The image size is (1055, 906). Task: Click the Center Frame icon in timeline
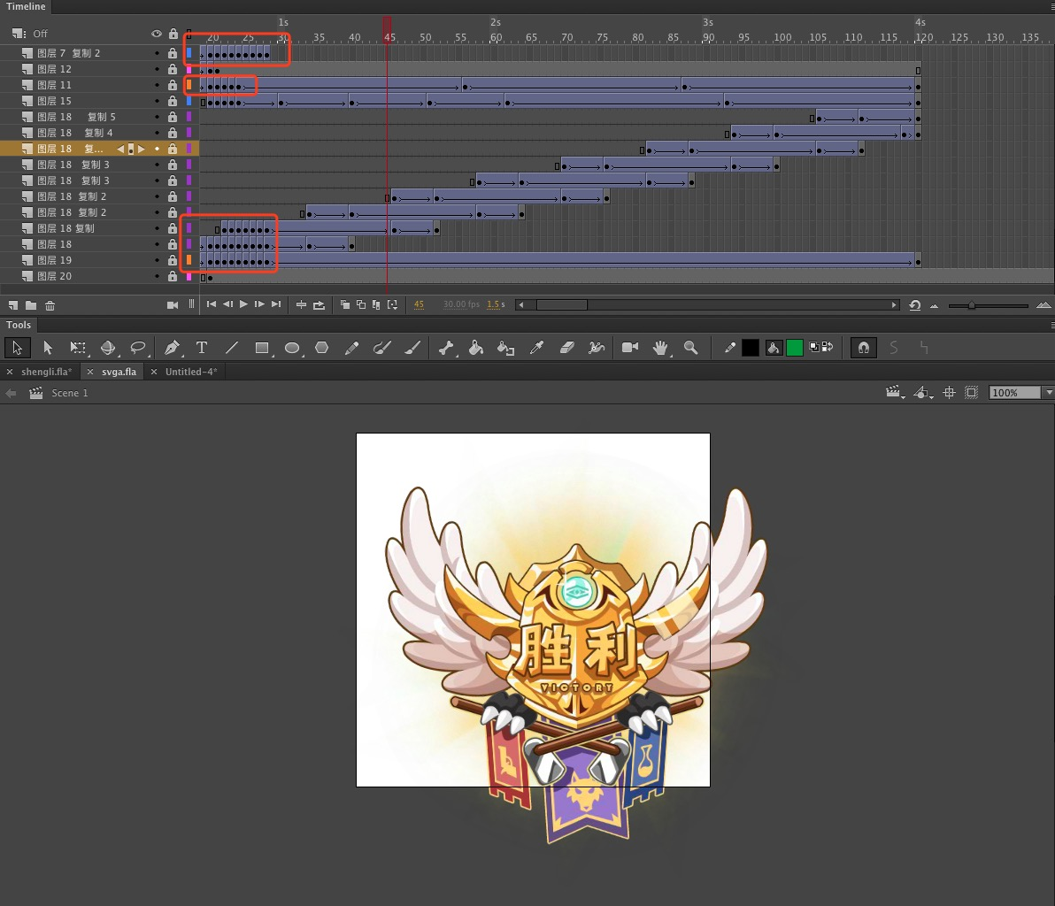(x=301, y=304)
